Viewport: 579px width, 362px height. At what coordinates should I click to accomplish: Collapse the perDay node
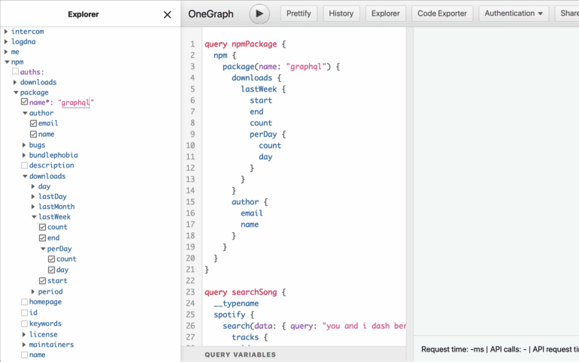click(43, 249)
